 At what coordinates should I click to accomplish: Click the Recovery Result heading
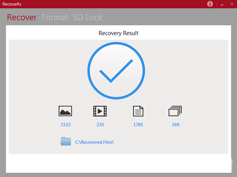click(119, 33)
